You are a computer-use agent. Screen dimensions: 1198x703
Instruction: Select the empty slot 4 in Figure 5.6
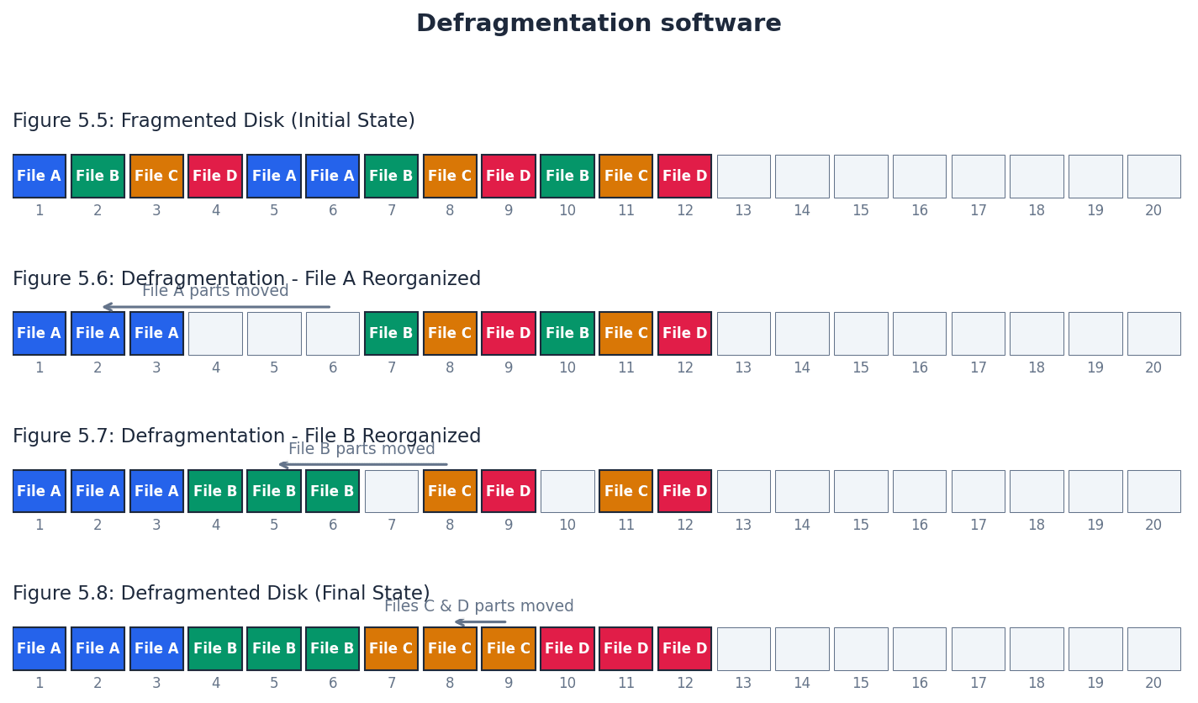215,333
